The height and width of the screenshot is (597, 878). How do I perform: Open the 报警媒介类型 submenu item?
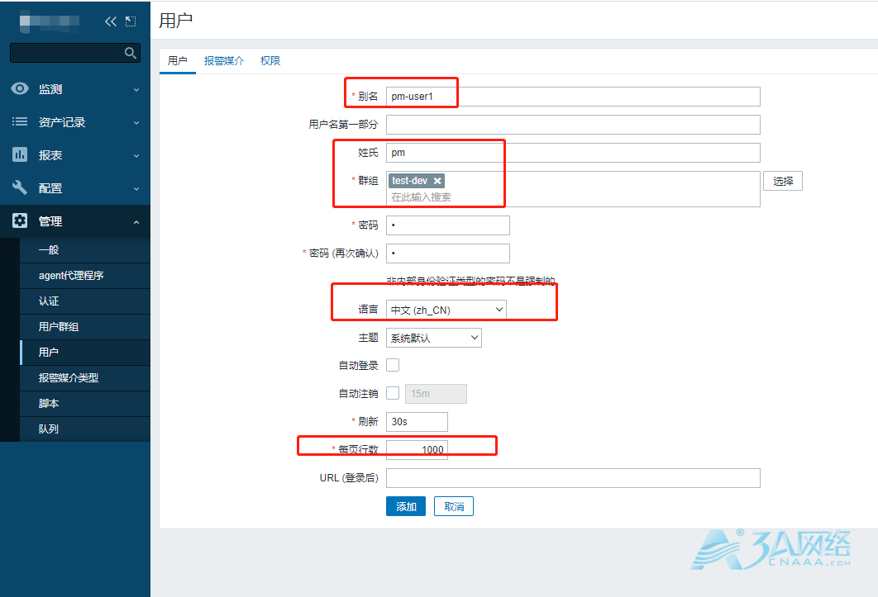(85, 378)
